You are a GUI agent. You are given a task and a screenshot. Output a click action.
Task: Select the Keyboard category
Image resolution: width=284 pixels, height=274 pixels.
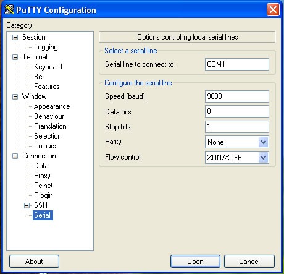48,67
